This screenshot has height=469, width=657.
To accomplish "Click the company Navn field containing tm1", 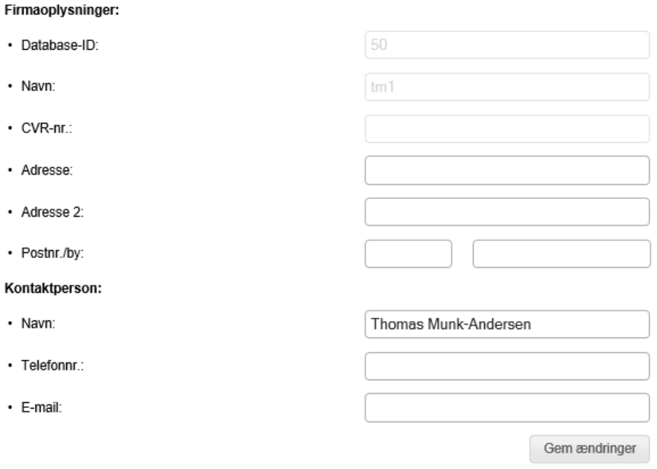I will pyautogui.click(x=507, y=87).
